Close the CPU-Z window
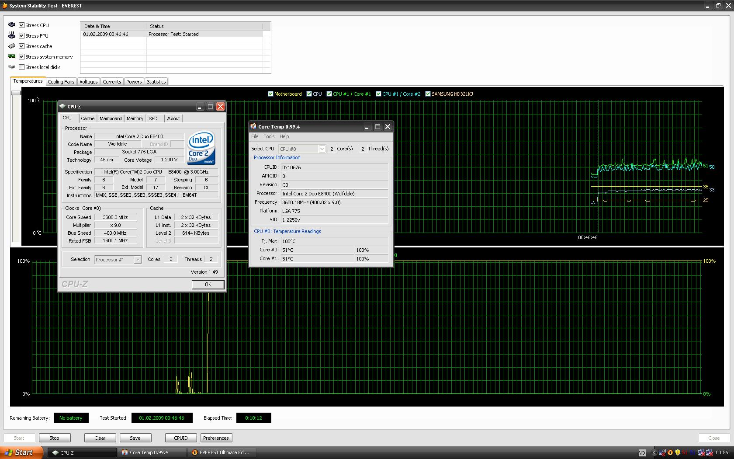734x459 pixels. [x=221, y=106]
